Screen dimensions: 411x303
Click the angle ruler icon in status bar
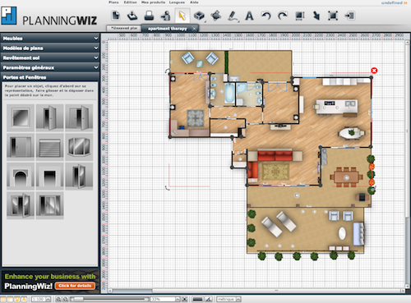[209, 299]
